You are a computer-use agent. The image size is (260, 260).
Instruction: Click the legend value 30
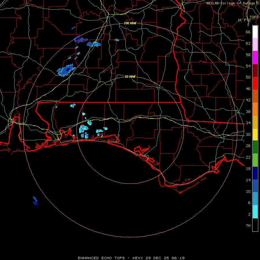(x=248, y=134)
